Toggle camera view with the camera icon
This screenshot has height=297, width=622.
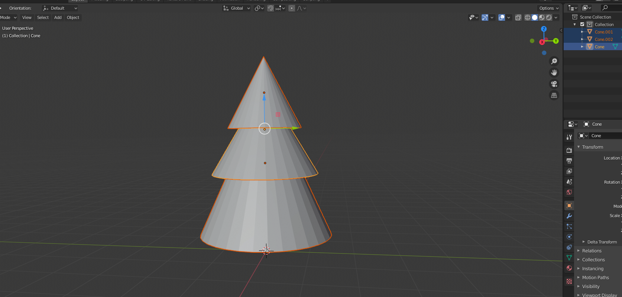554,84
